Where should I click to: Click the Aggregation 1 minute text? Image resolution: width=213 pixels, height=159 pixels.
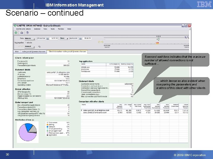click(23, 43)
